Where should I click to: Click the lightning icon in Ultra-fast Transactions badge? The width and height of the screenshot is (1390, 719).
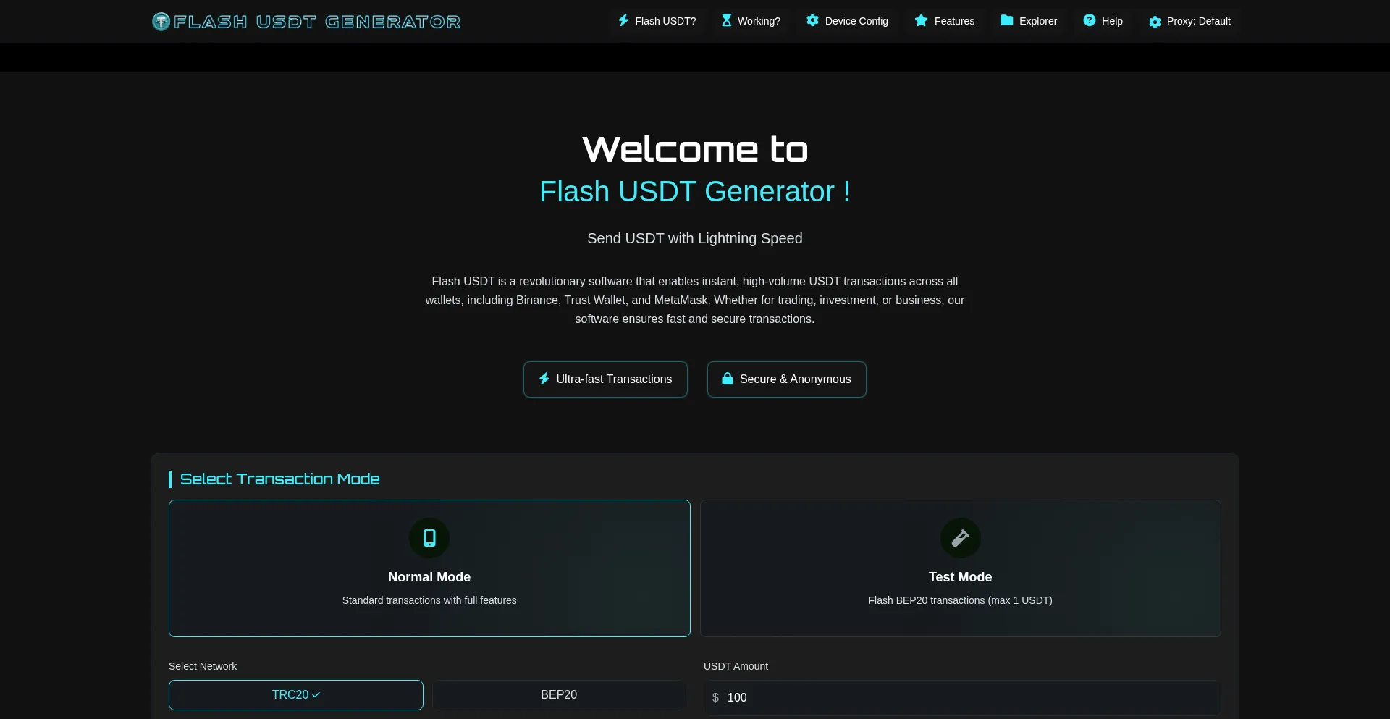tap(543, 379)
